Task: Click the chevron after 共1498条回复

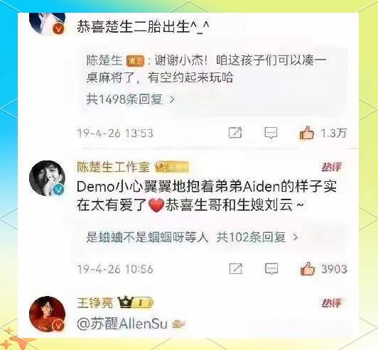Action: pos(172,99)
